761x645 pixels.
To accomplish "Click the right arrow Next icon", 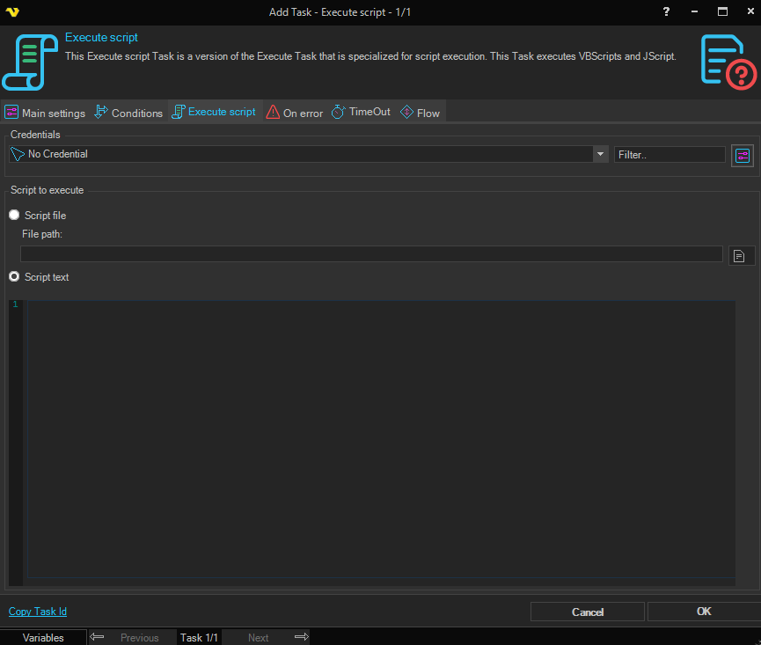I will [x=302, y=636].
